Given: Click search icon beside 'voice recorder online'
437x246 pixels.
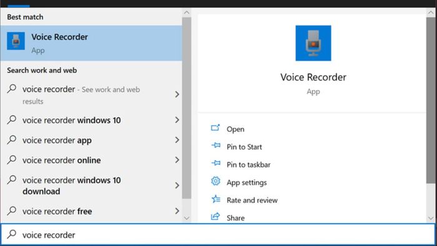Looking at the screenshot, I should [x=12, y=160].
